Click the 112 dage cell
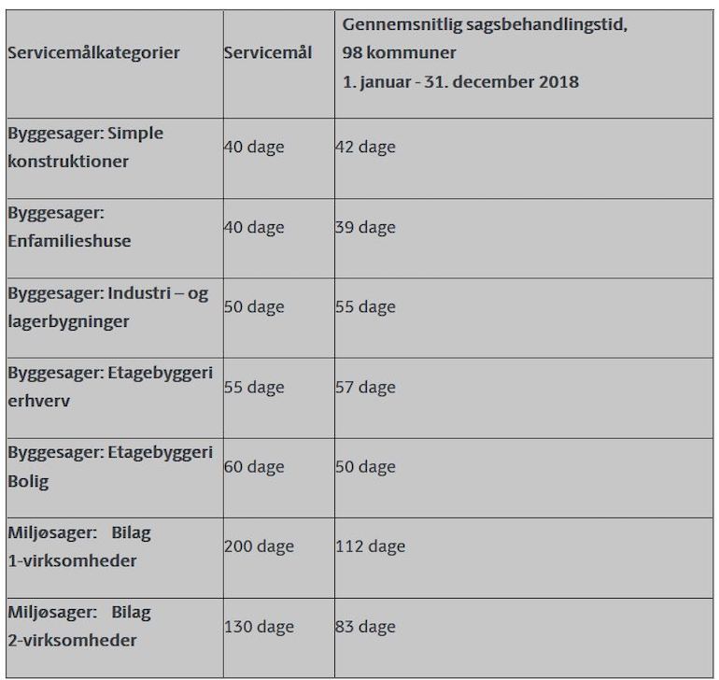This screenshot has width=719, height=680. [x=370, y=546]
